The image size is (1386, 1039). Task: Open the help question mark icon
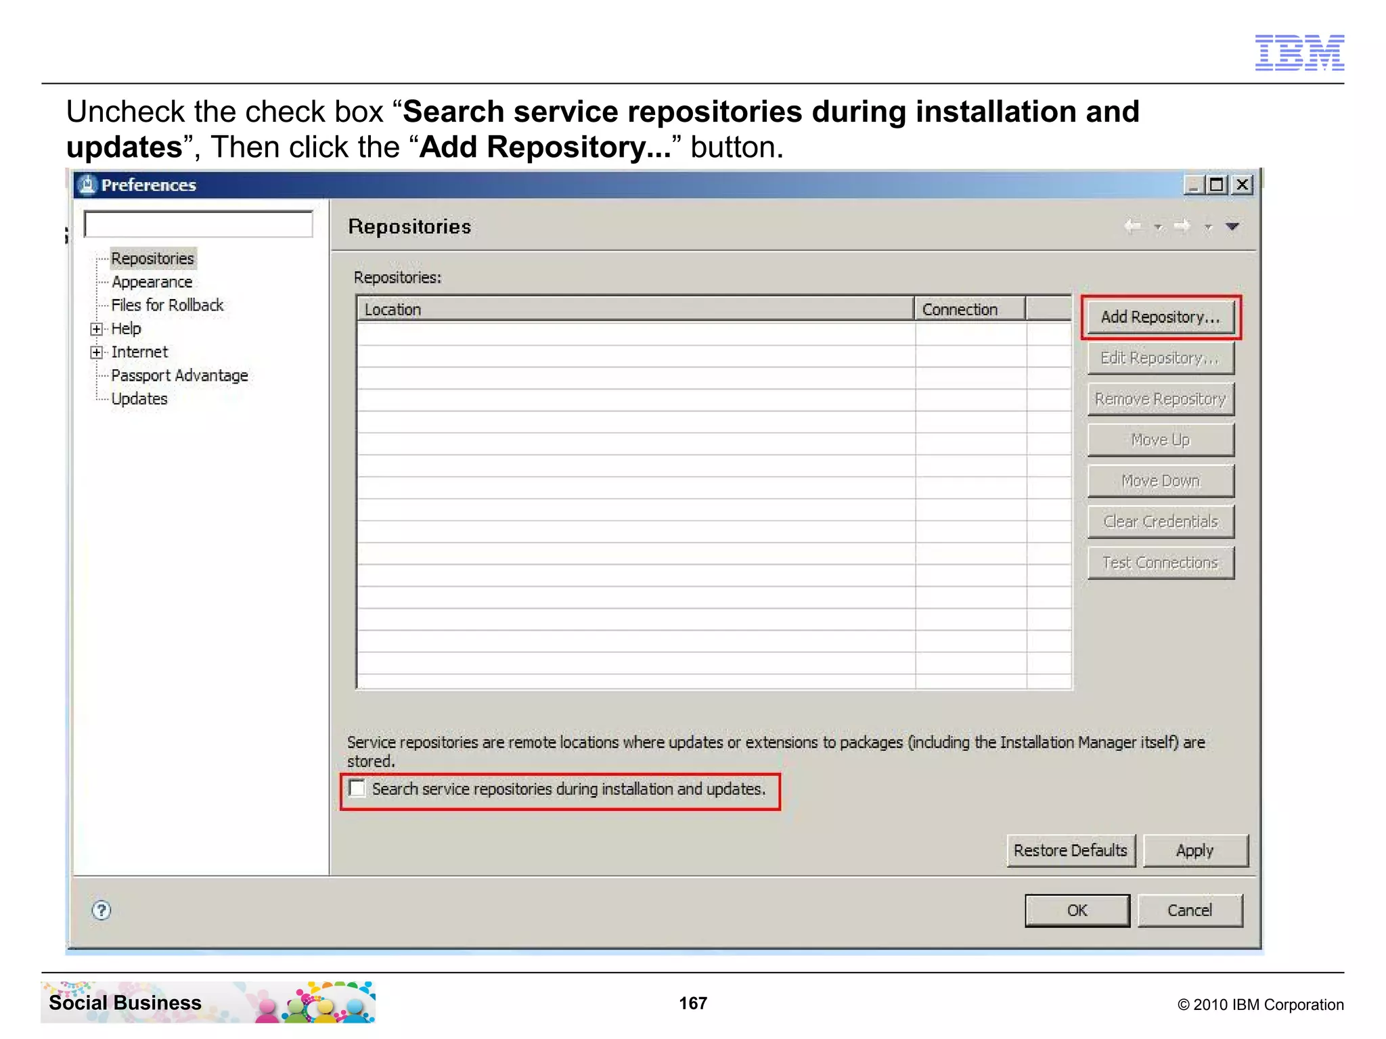pyautogui.click(x=102, y=910)
